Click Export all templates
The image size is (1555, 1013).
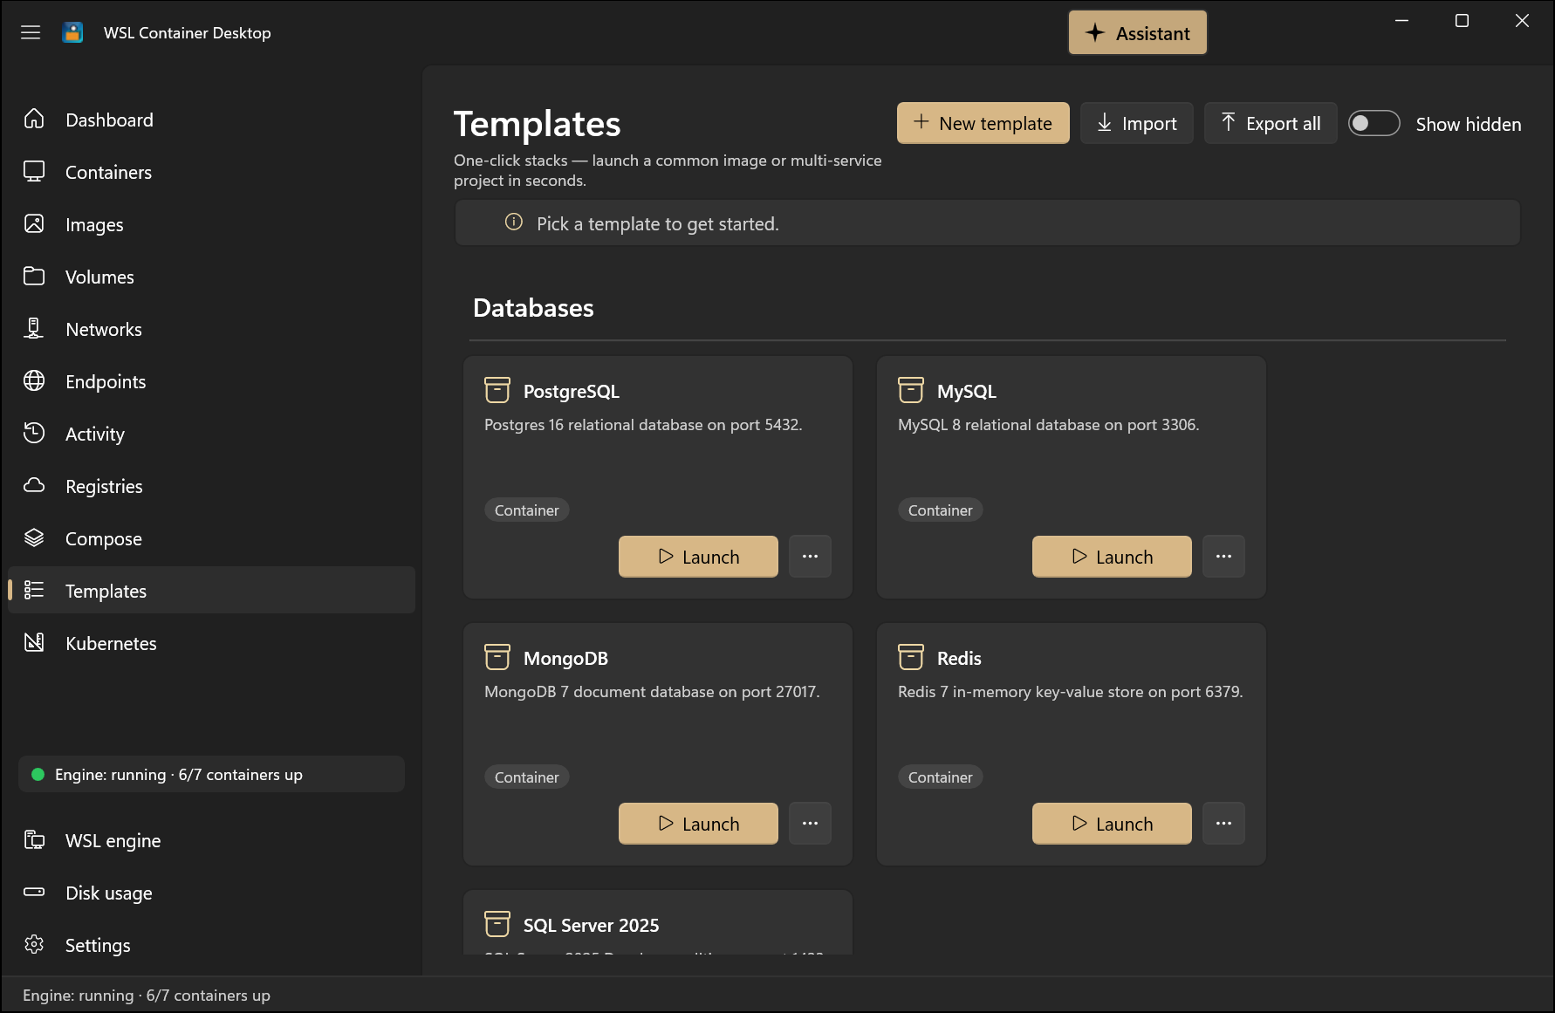[1270, 123]
